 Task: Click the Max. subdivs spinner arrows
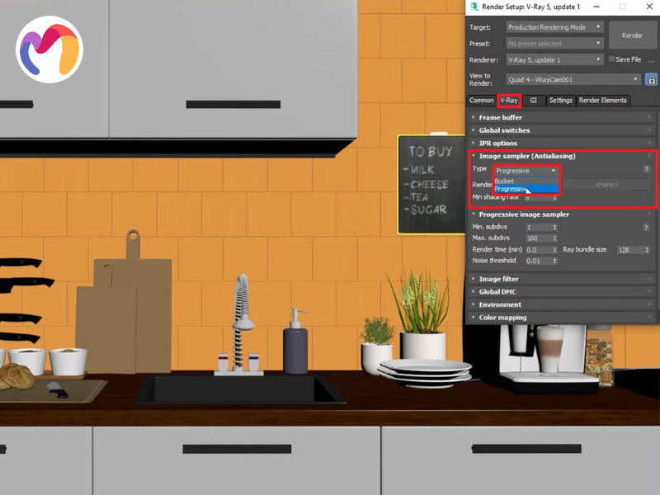pyautogui.click(x=554, y=238)
